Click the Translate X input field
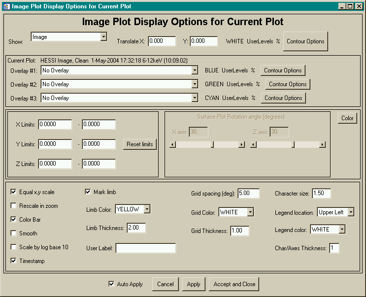This screenshot has height=297, width=366. point(162,41)
